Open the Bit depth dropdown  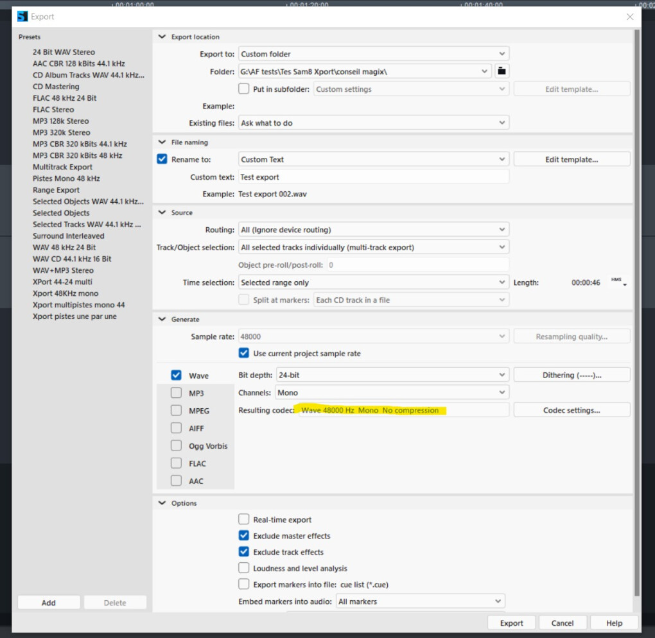coord(392,375)
